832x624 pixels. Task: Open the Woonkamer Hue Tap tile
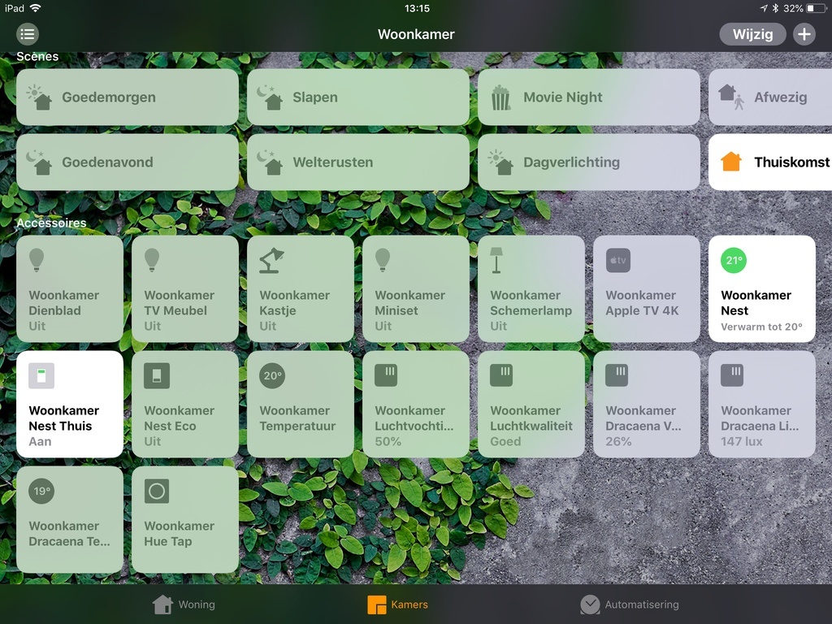point(185,520)
